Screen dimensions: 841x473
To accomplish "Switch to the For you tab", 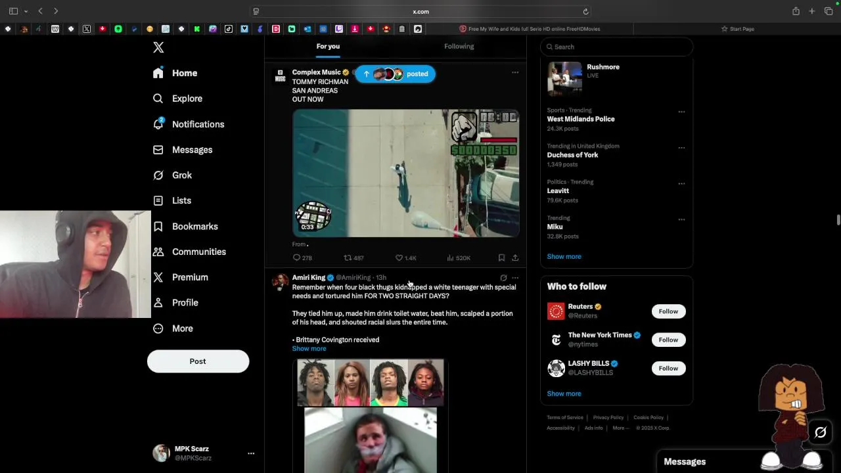I will pyautogui.click(x=328, y=46).
